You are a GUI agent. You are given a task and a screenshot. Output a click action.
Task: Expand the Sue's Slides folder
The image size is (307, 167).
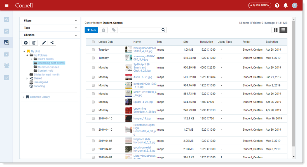tap(31, 59)
